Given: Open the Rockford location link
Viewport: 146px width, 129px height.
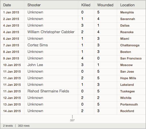Looking at the screenshot, I should (127, 111).
